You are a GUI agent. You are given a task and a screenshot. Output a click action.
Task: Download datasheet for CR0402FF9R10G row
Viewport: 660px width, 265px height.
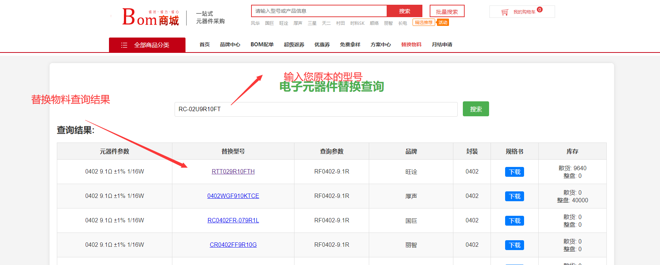(515, 245)
